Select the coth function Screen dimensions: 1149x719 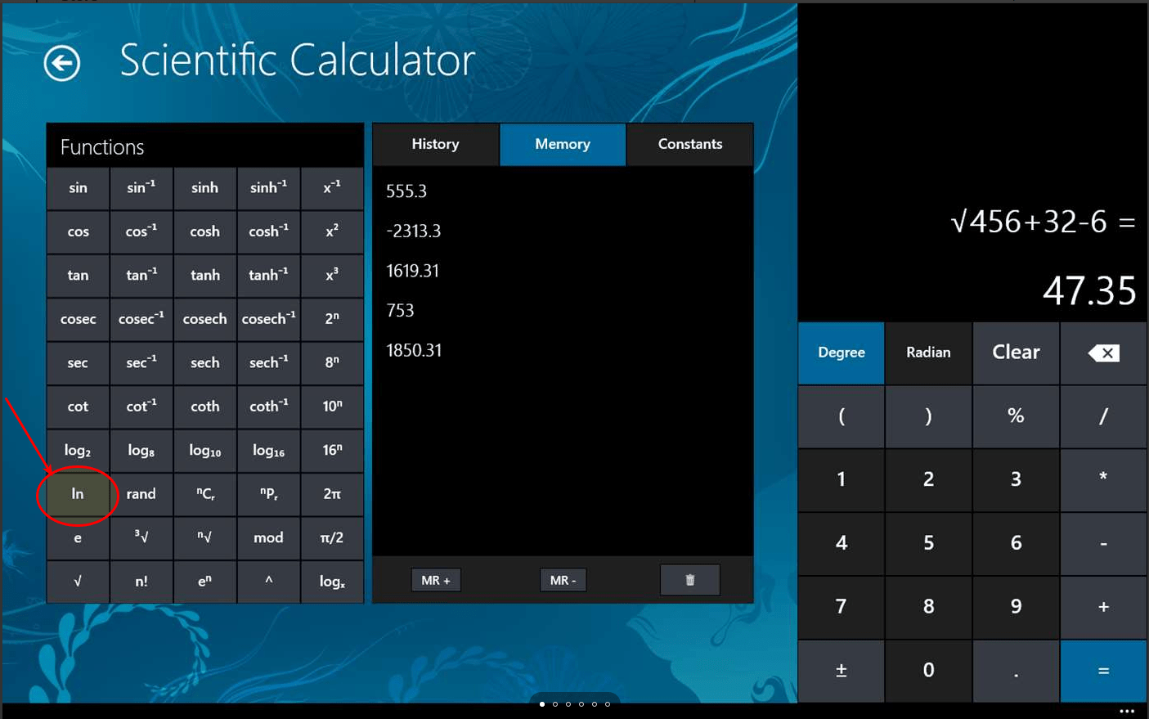(204, 406)
